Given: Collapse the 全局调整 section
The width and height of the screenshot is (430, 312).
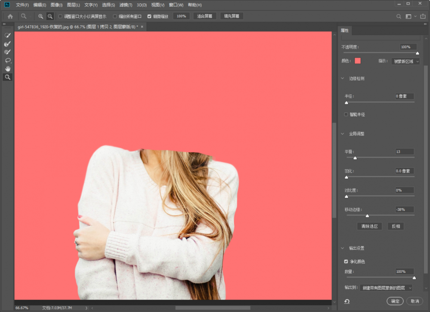Looking at the screenshot, I should point(343,134).
